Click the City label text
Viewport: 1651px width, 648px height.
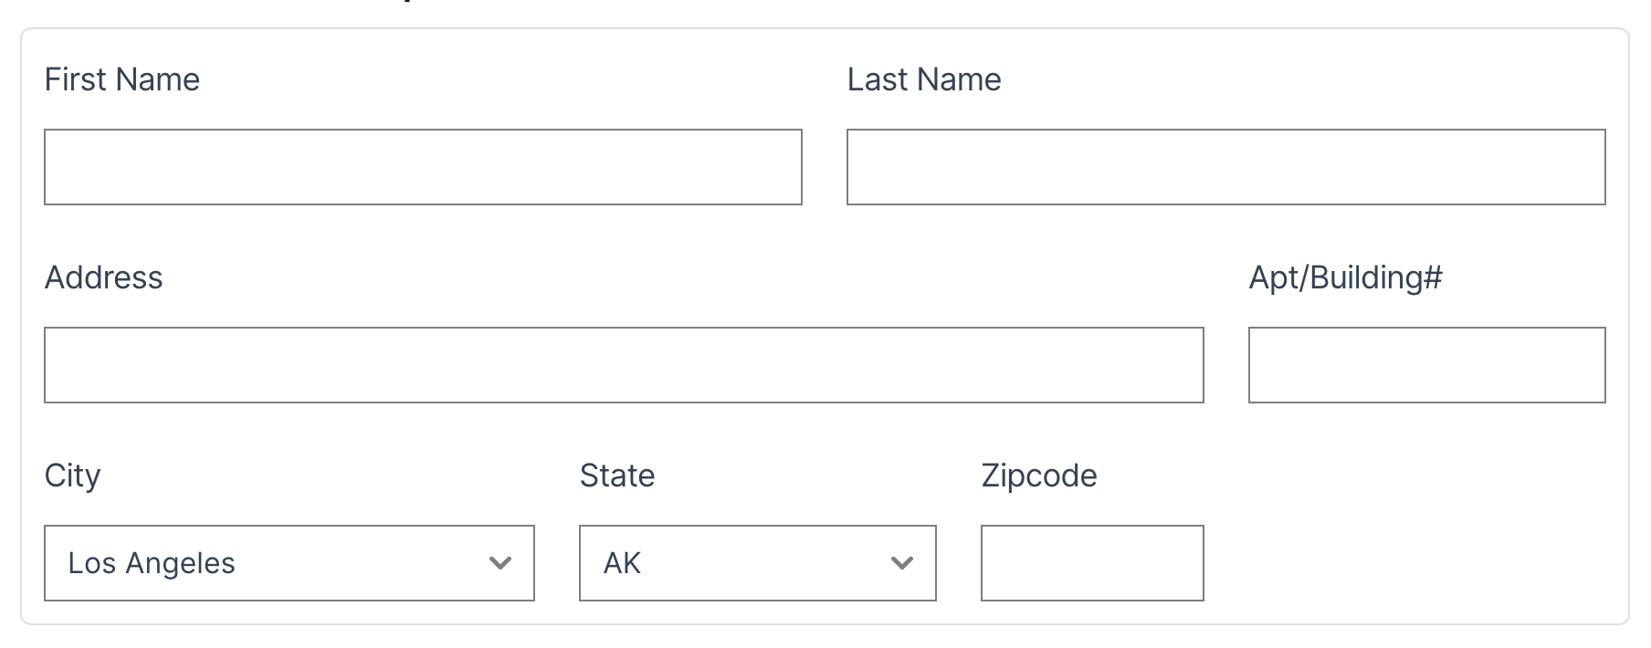(x=73, y=476)
